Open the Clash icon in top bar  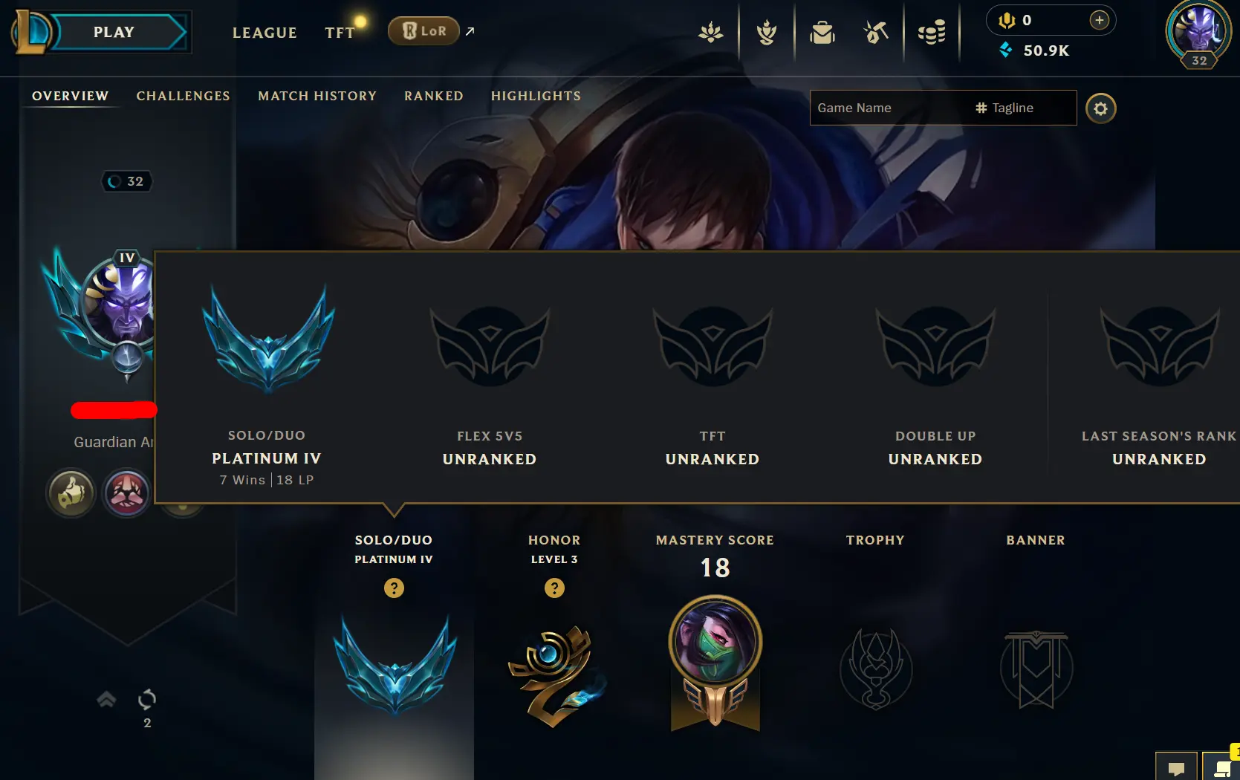pos(766,32)
